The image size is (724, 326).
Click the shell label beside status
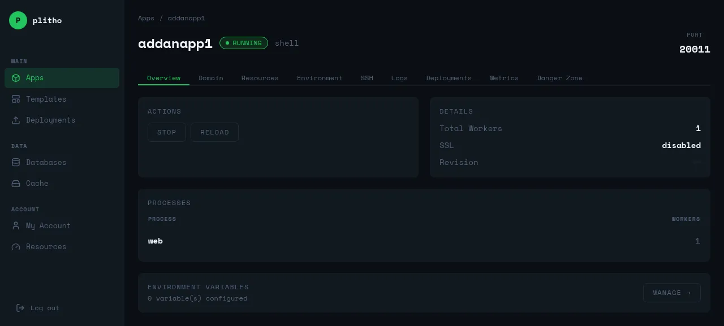coord(287,43)
